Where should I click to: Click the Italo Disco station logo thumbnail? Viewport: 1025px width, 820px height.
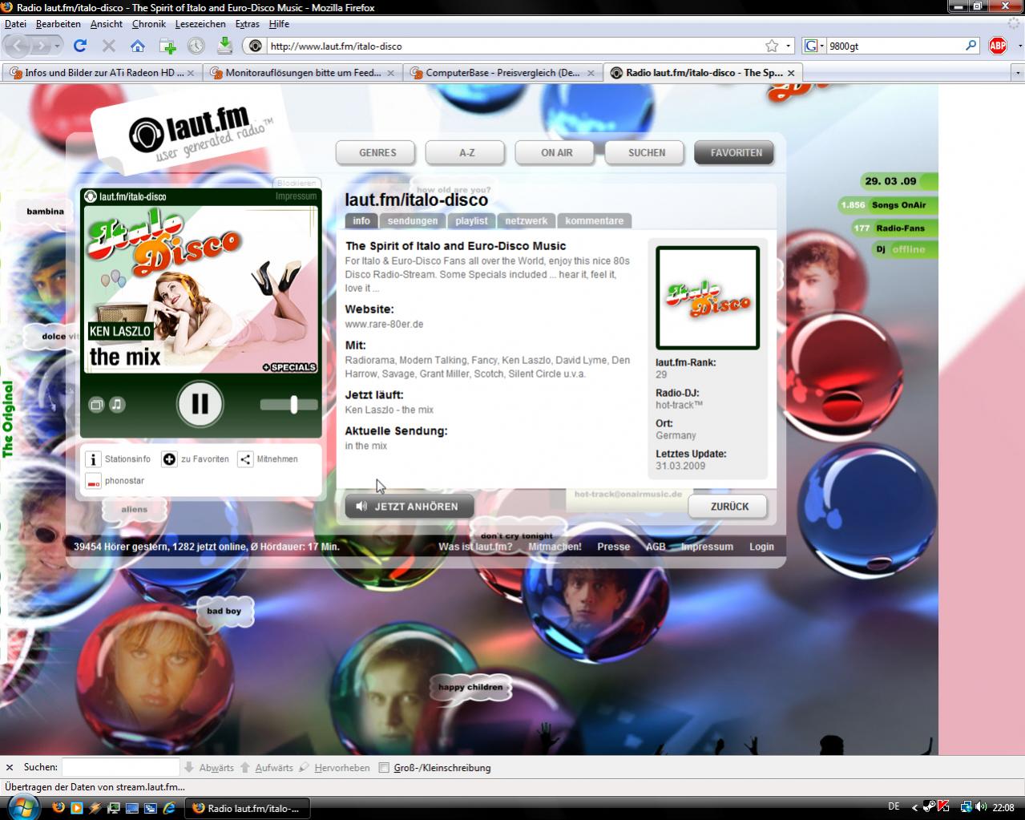(708, 297)
